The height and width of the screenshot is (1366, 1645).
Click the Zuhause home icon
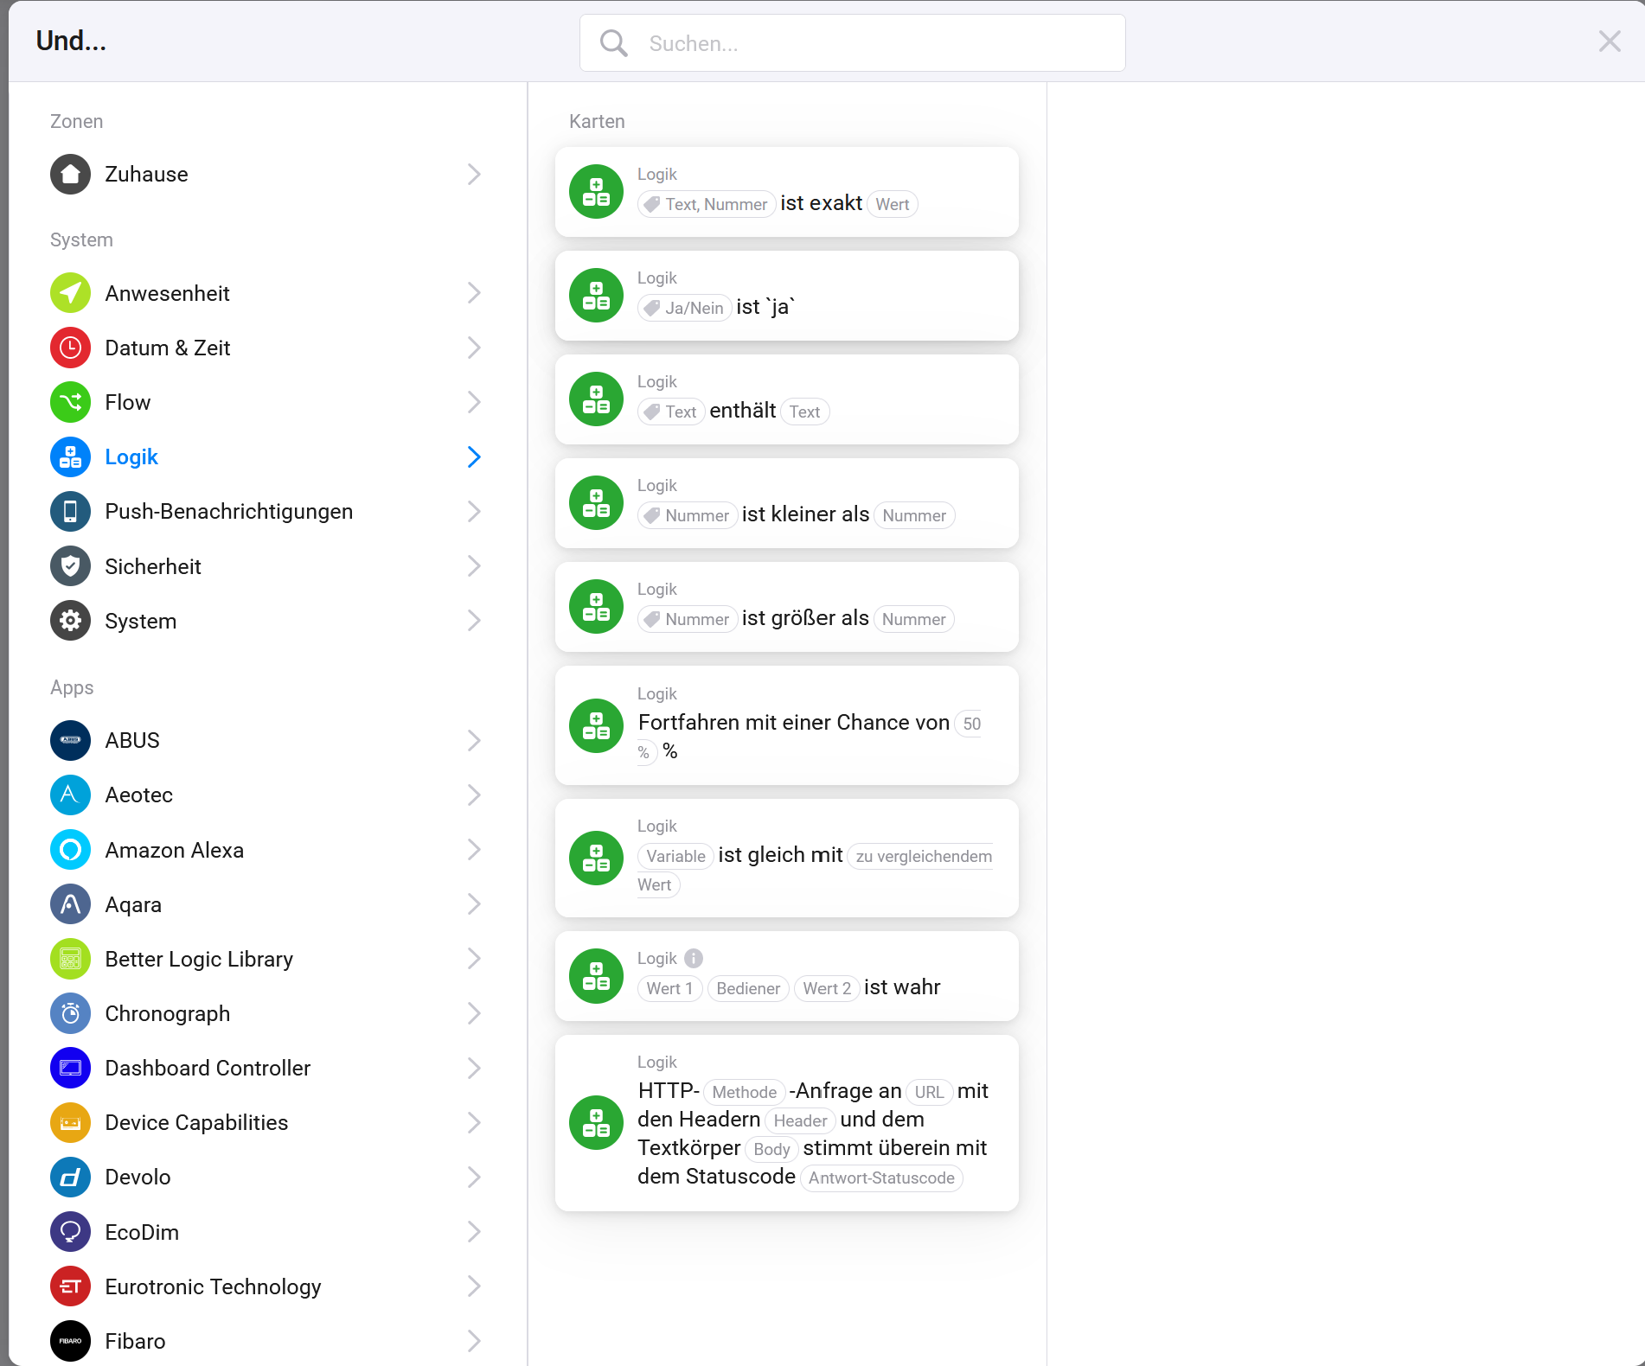pos(70,175)
